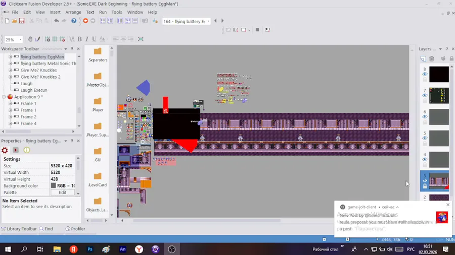Select the layer 7 thumbnail
The height and width of the screenshot is (255, 455).
tap(439, 96)
